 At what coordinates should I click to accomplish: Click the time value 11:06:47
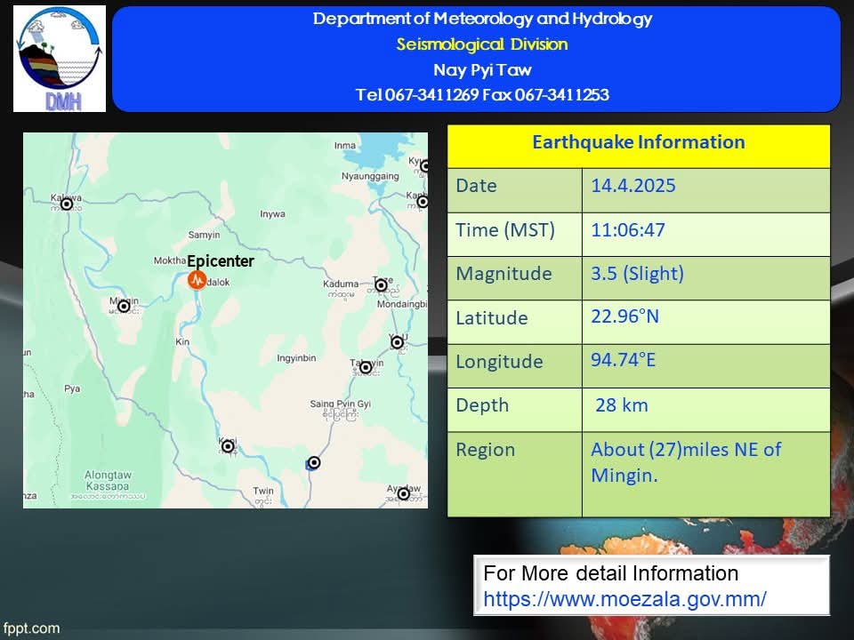(628, 229)
